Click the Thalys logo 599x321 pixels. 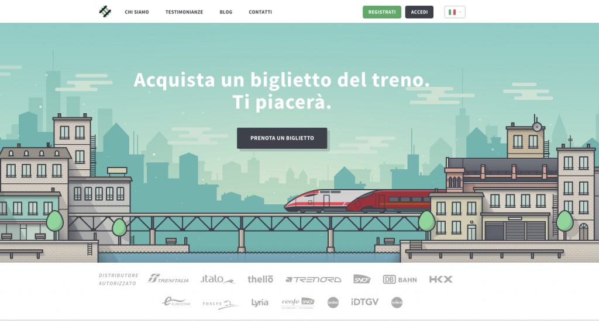pos(221,304)
